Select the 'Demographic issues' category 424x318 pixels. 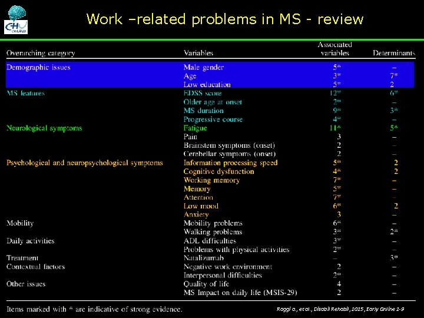tap(38, 67)
